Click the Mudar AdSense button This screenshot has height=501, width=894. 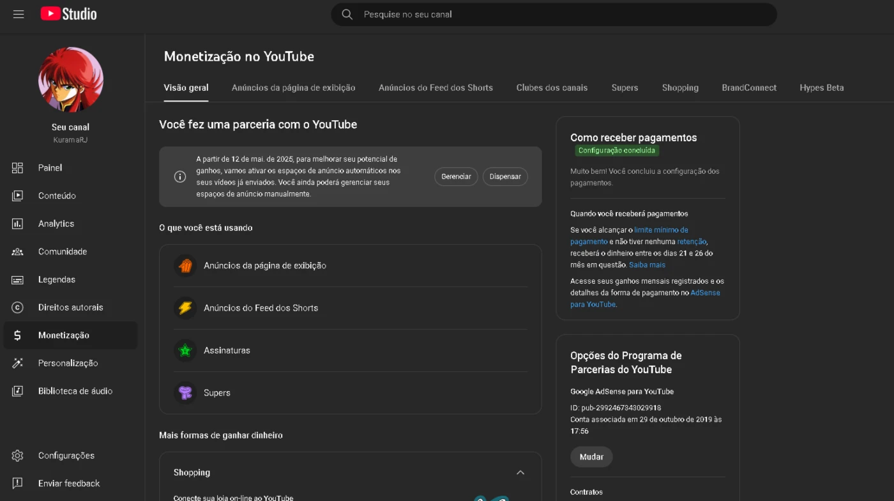click(591, 457)
